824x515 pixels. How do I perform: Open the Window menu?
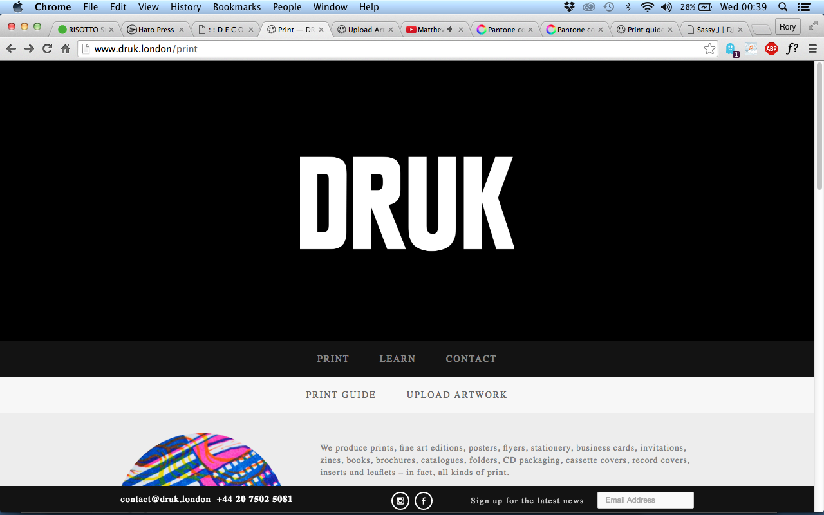[x=330, y=7]
